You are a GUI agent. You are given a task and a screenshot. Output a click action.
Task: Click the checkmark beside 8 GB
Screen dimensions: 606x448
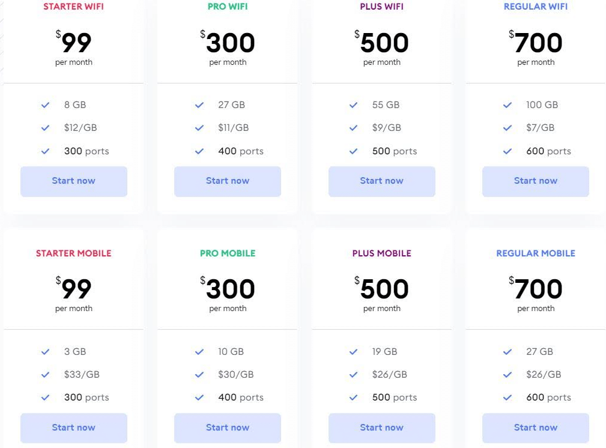coord(45,104)
